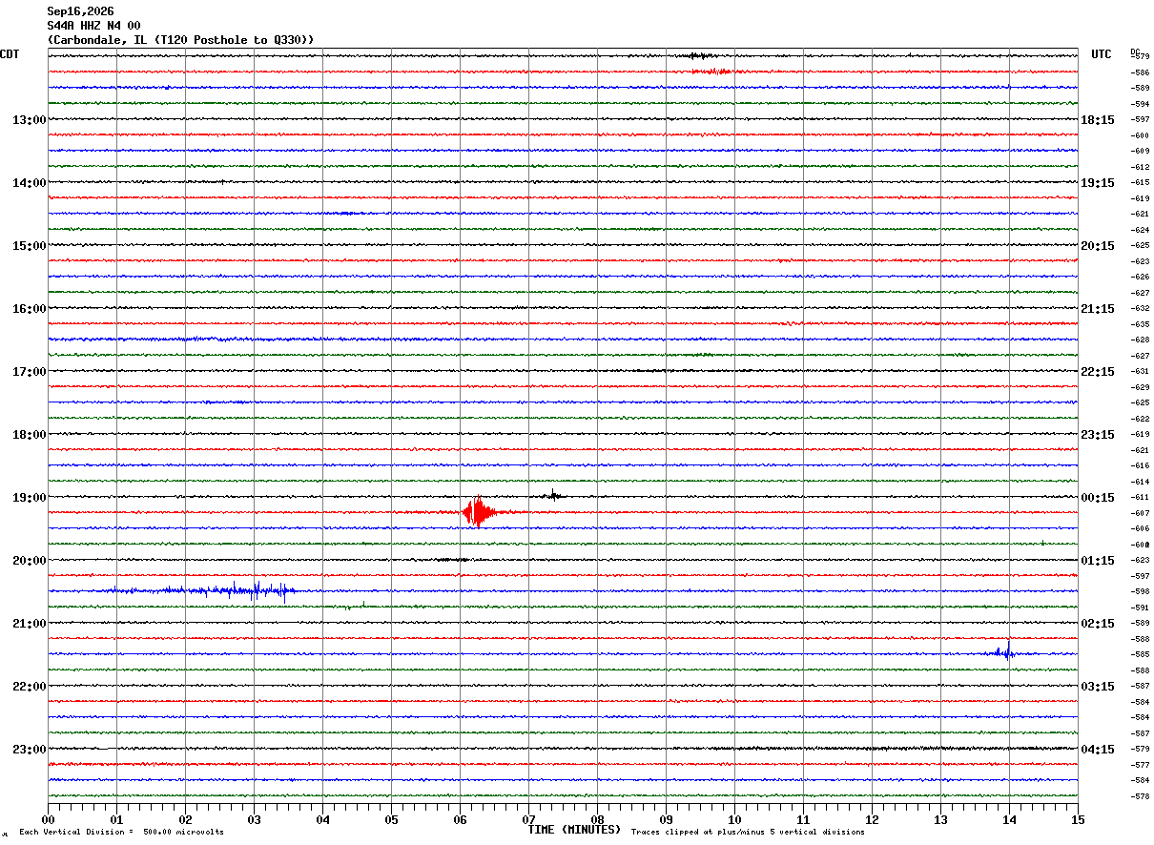1154x845 pixels.
Task: Click the TIME (MINUTES) axis title
Action: tap(574, 830)
